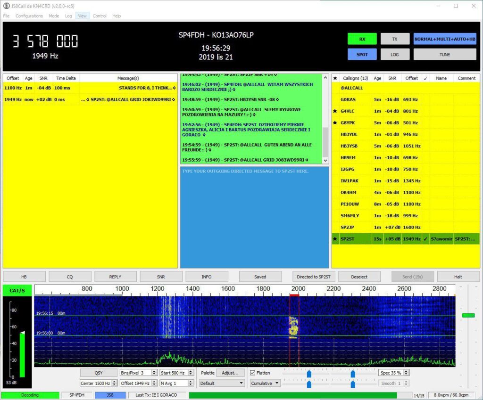The width and height of the screenshot is (483, 400).
Task: Toggle the TX button
Action: [x=395, y=39]
